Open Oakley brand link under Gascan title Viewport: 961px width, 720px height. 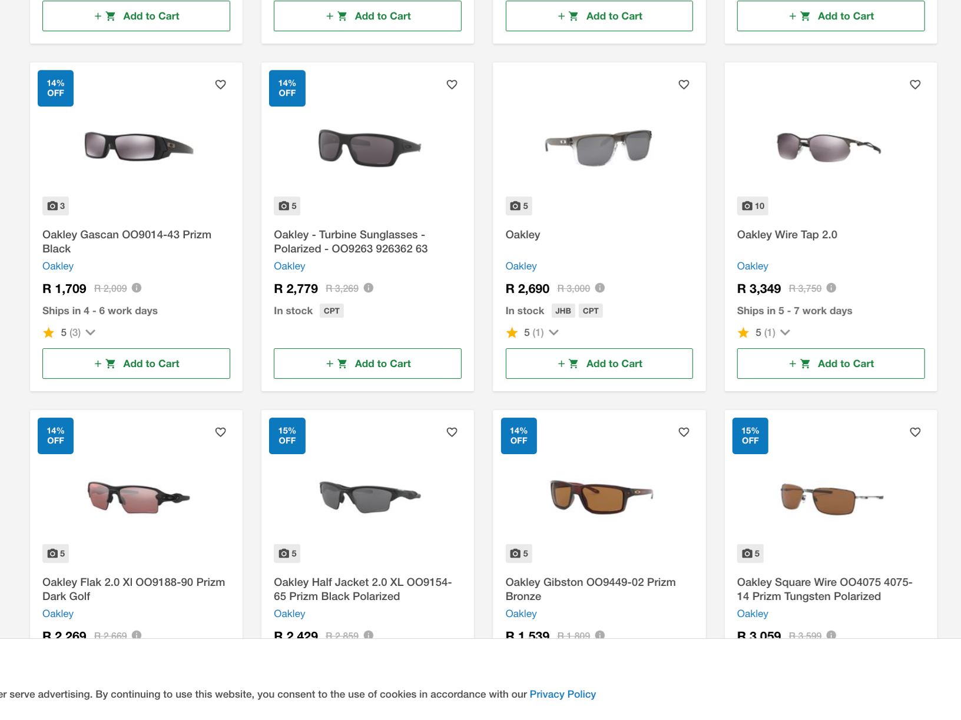pos(58,266)
